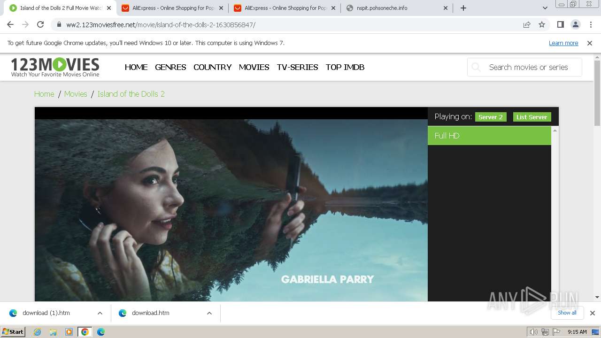601x338 pixels.
Task: Click the 9:15 AM system clock
Action: coord(577,332)
